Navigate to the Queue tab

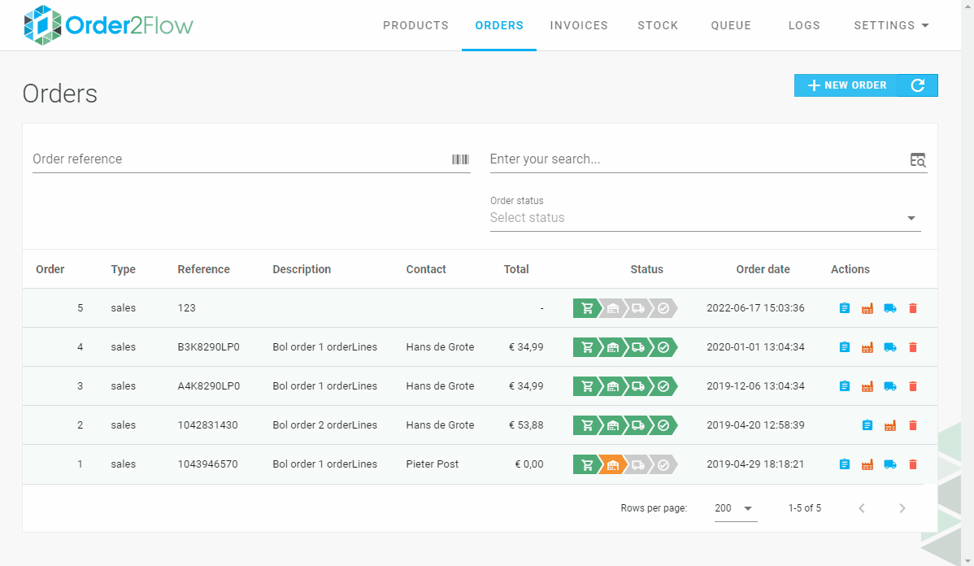point(731,25)
